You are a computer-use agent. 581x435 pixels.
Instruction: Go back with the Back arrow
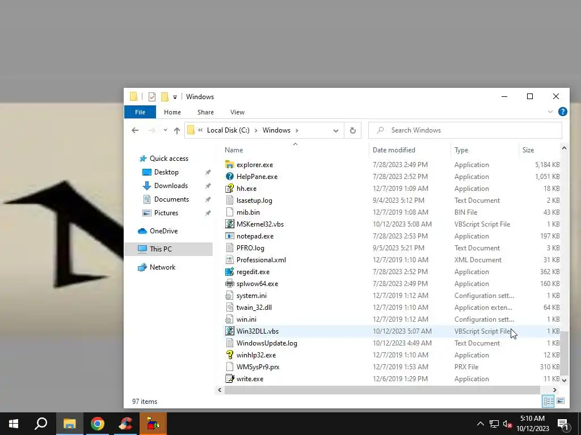tap(135, 130)
